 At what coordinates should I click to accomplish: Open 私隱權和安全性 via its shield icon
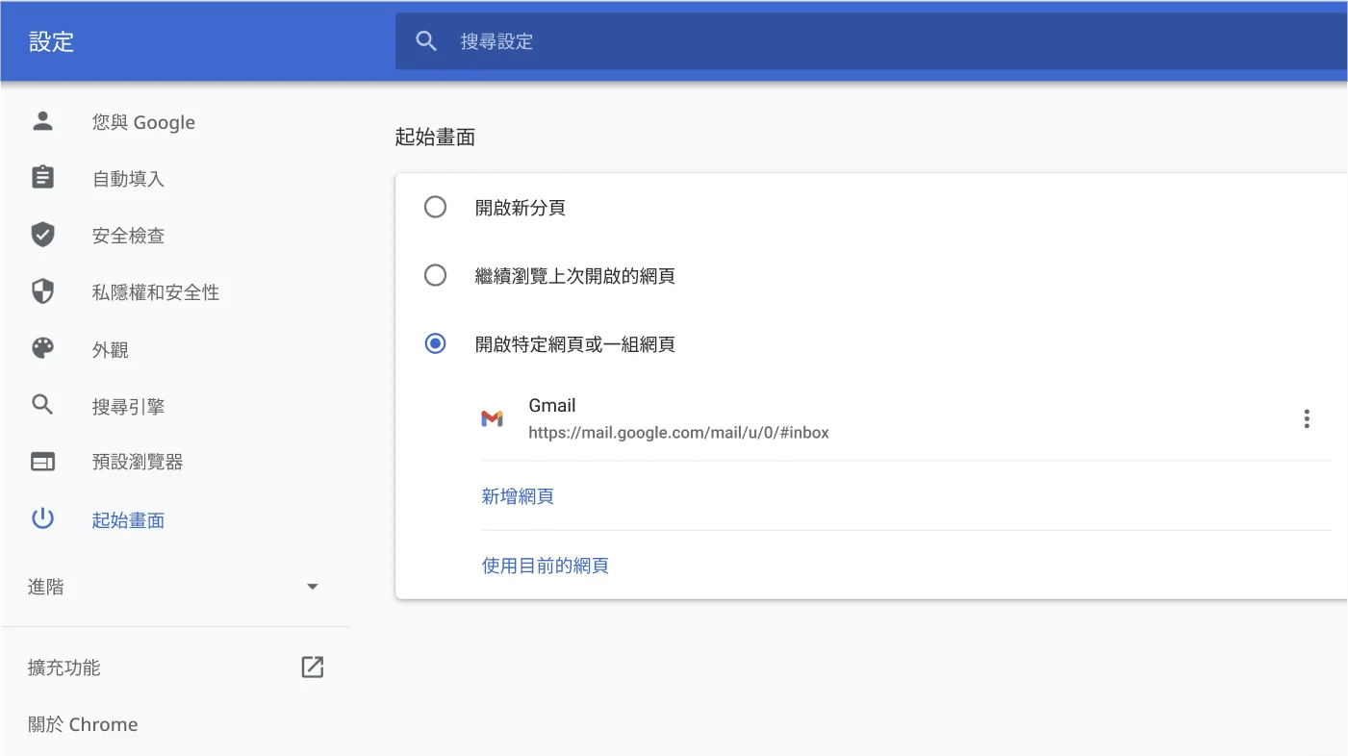coord(42,291)
